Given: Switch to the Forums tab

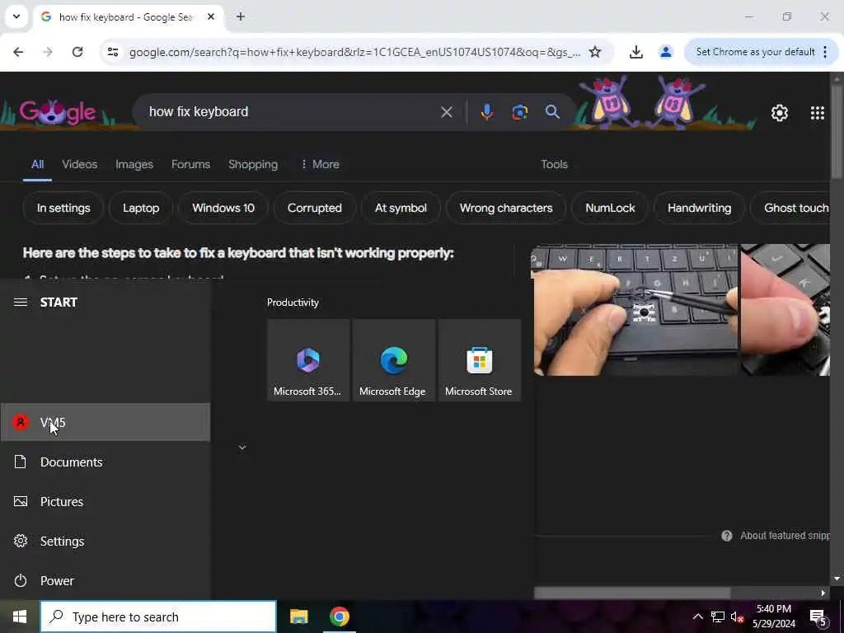Looking at the screenshot, I should click(x=190, y=164).
